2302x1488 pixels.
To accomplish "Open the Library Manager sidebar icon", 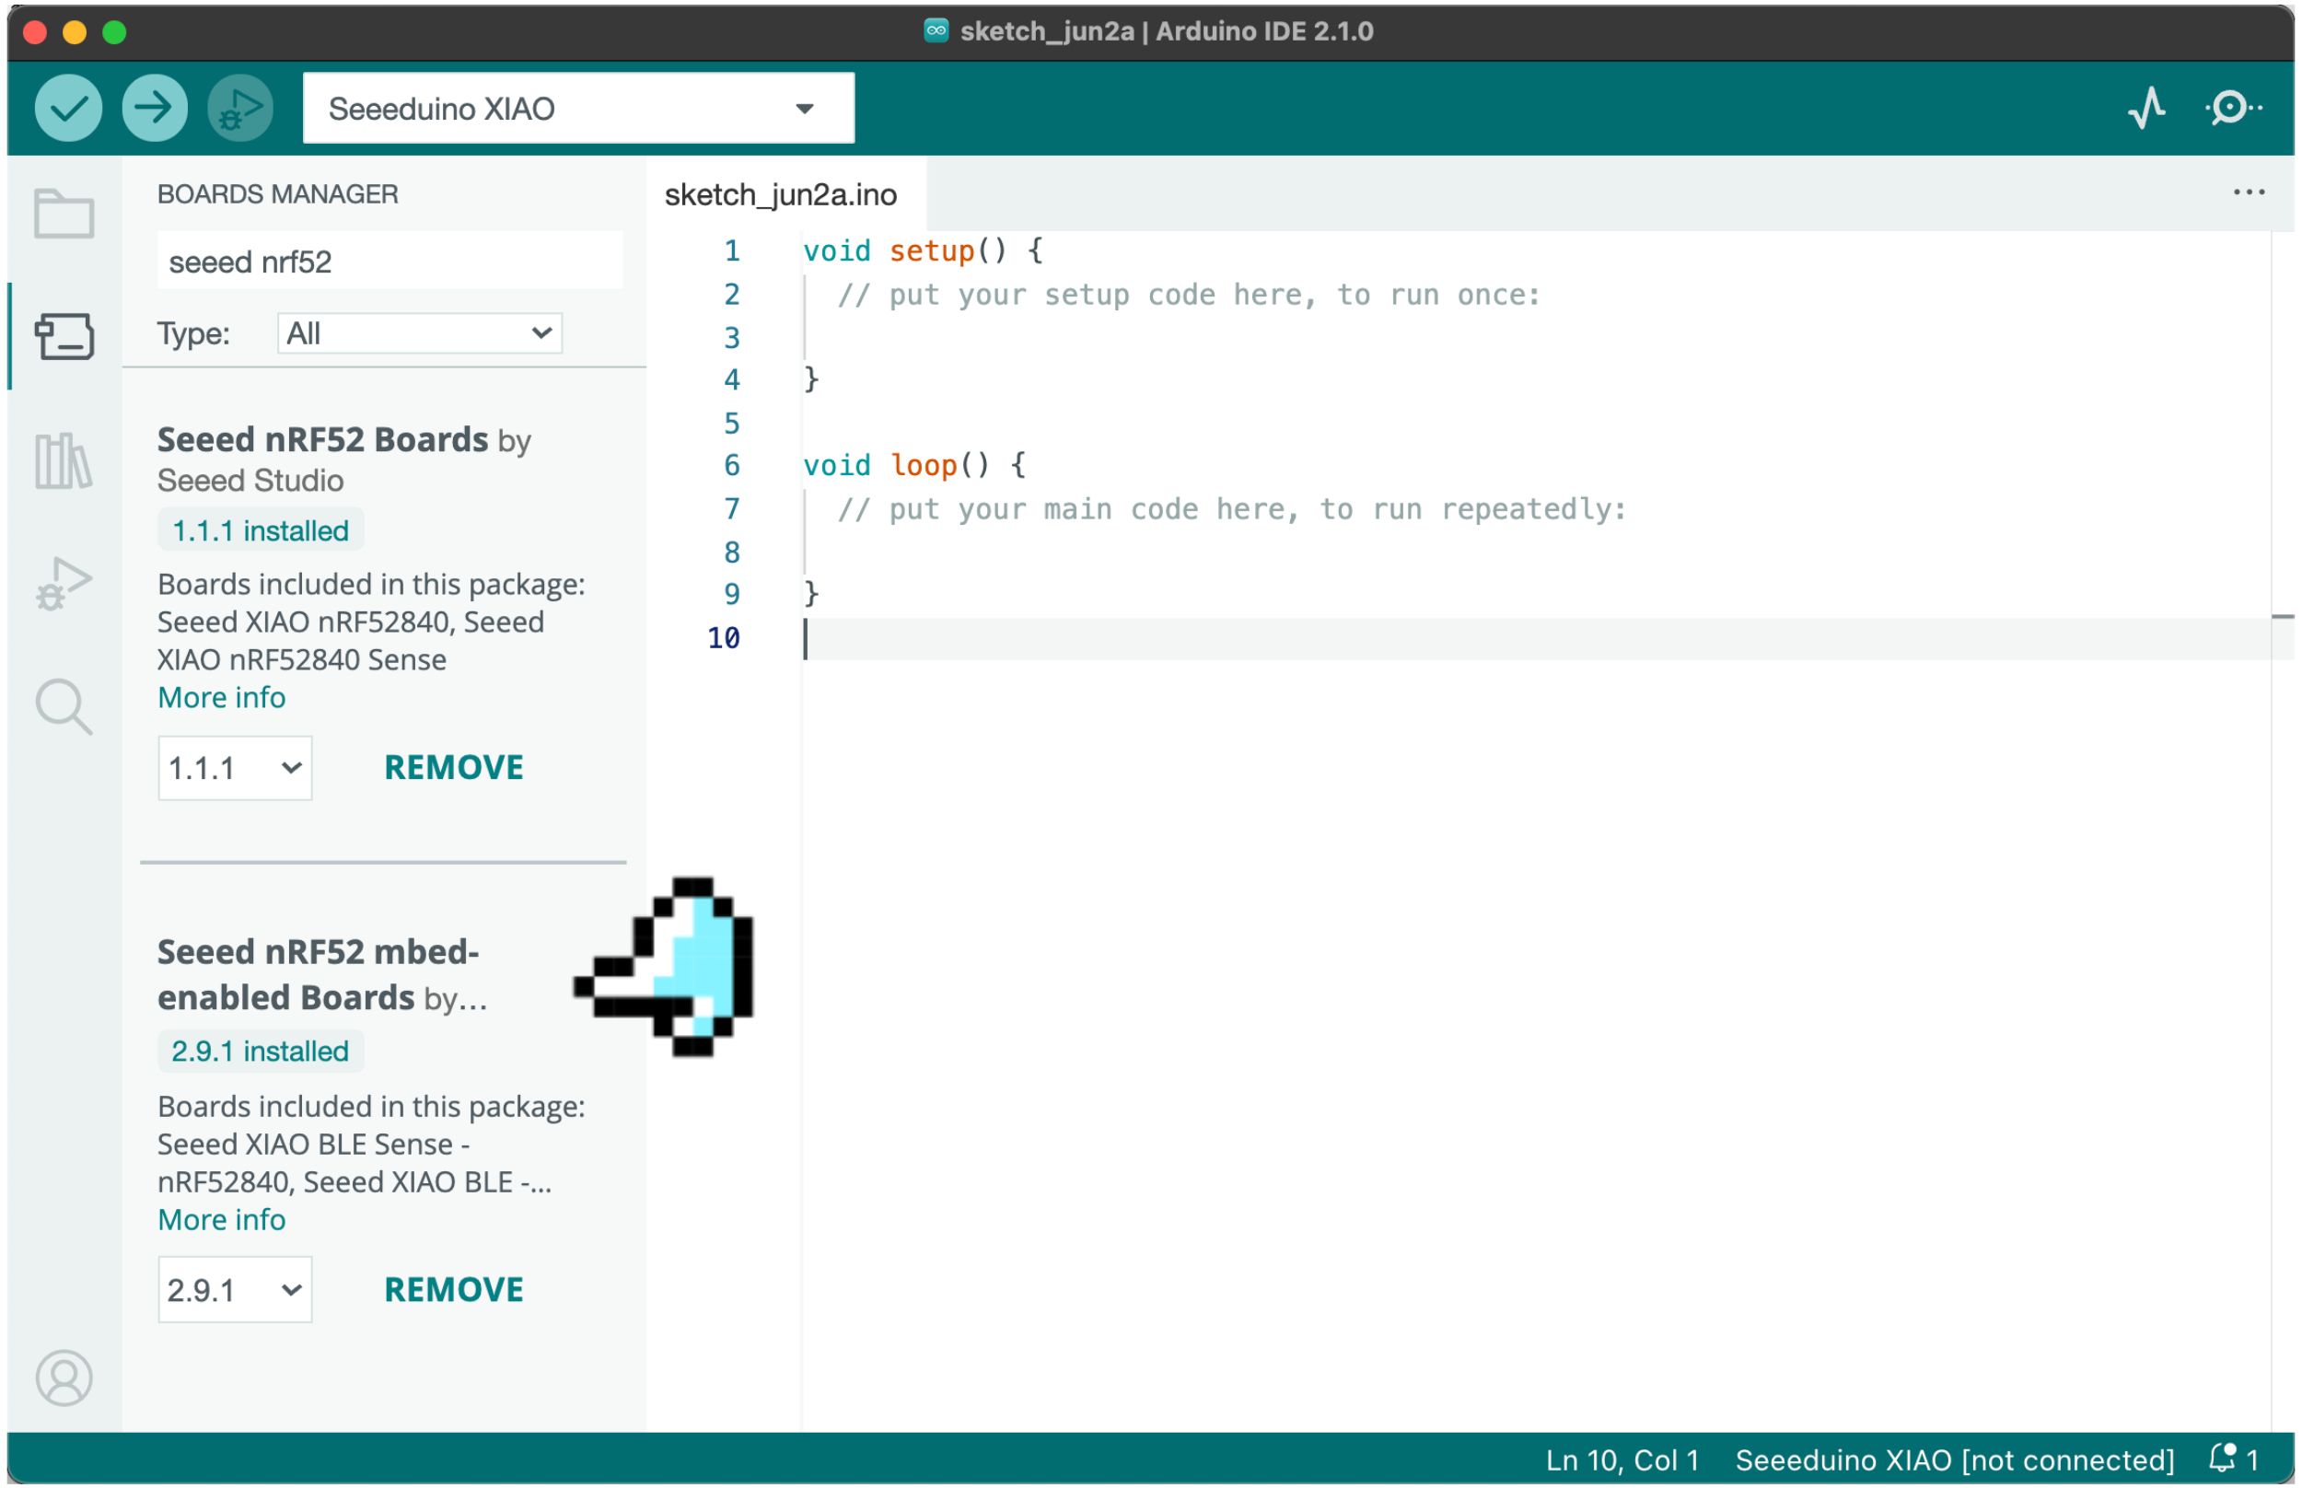I will point(64,459).
